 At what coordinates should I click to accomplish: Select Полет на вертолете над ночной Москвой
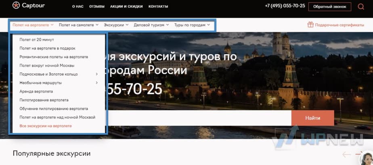pyautogui.click(x=57, y=118)
